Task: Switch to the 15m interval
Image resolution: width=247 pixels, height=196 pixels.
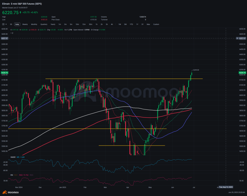Action: (84, 24)
